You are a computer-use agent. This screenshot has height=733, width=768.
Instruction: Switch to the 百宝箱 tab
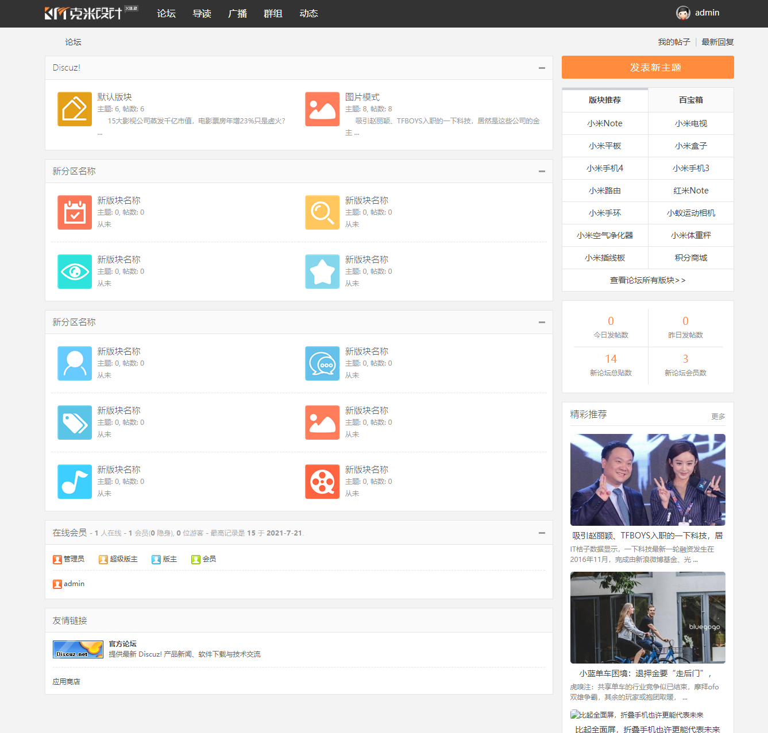(x=690, y=100)
